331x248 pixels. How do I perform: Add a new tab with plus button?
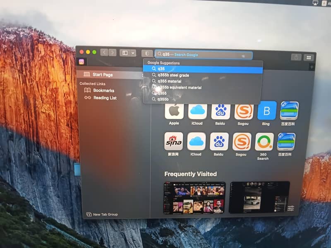(x=312, y=67)
